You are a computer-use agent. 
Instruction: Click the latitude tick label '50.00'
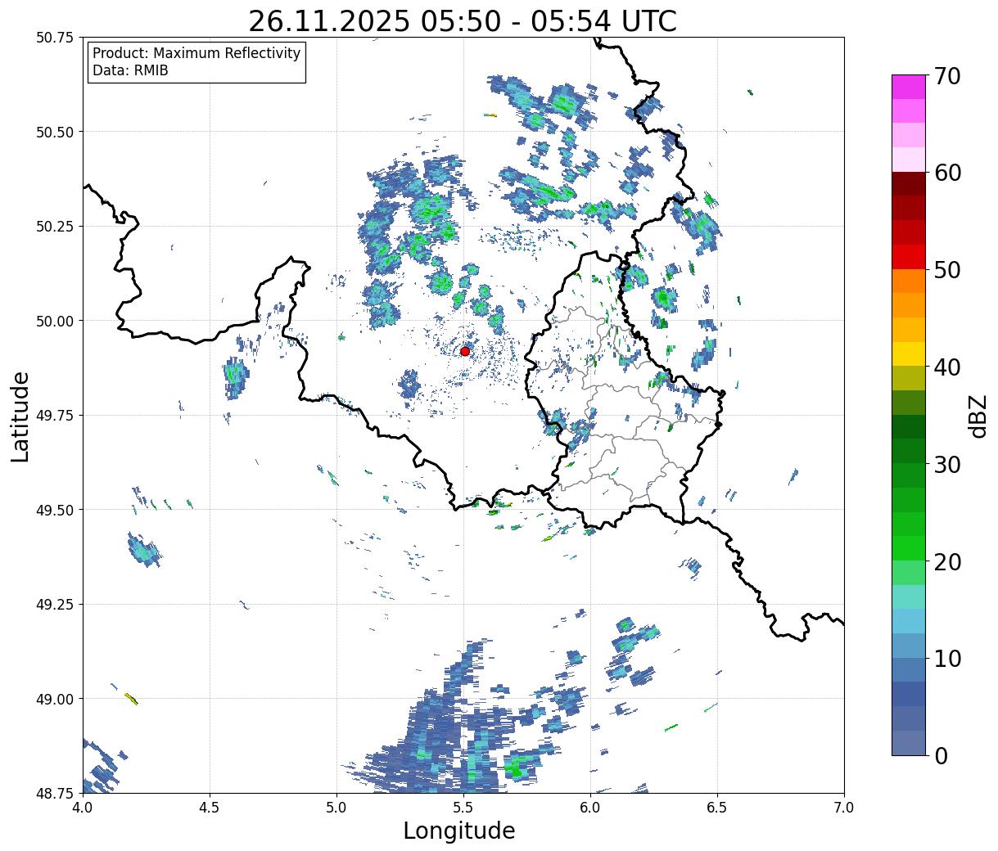pos(55,321)
